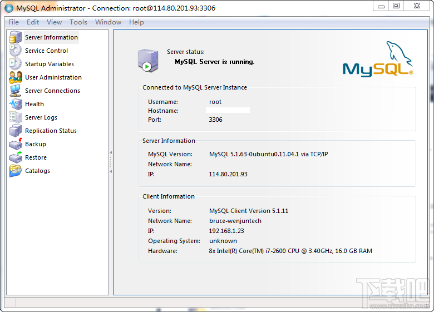Click the MySQL Administrator title bar icon
This screenshot has height=312, width=434.
click(8, 8)
